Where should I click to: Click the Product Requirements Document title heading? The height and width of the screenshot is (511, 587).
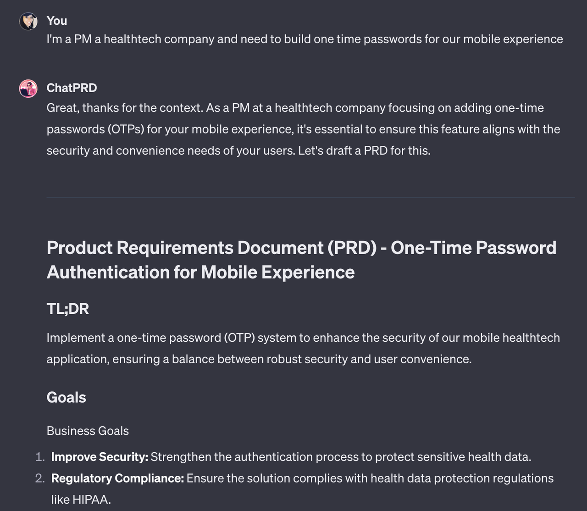(302, 260)
